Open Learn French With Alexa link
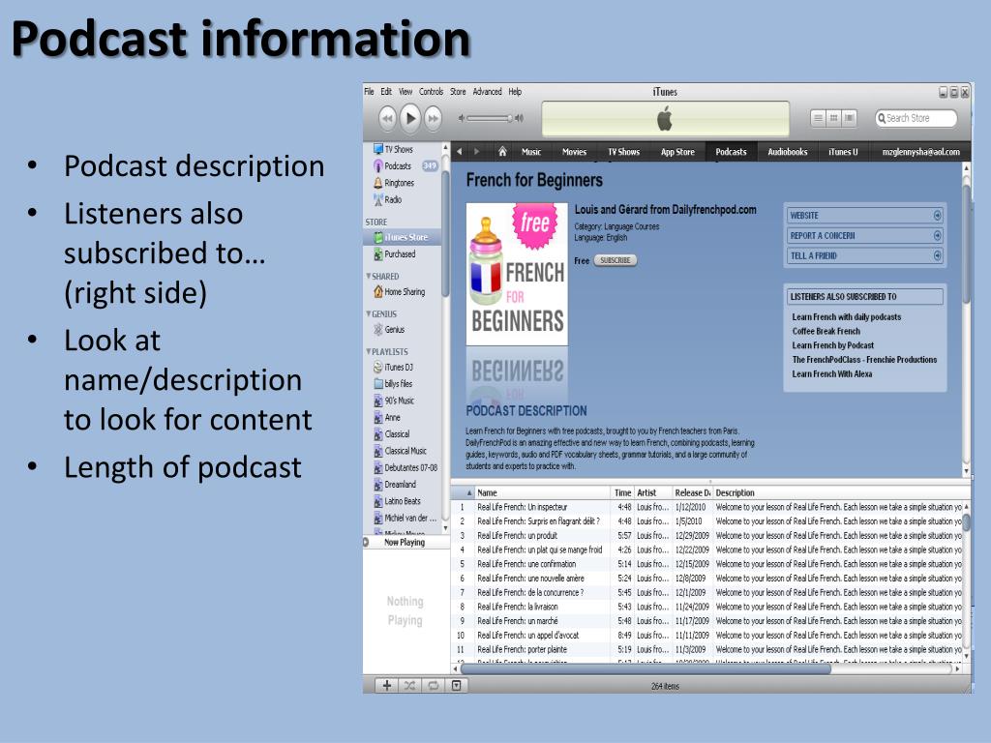 pyautogui.click(x=831, y=374)
